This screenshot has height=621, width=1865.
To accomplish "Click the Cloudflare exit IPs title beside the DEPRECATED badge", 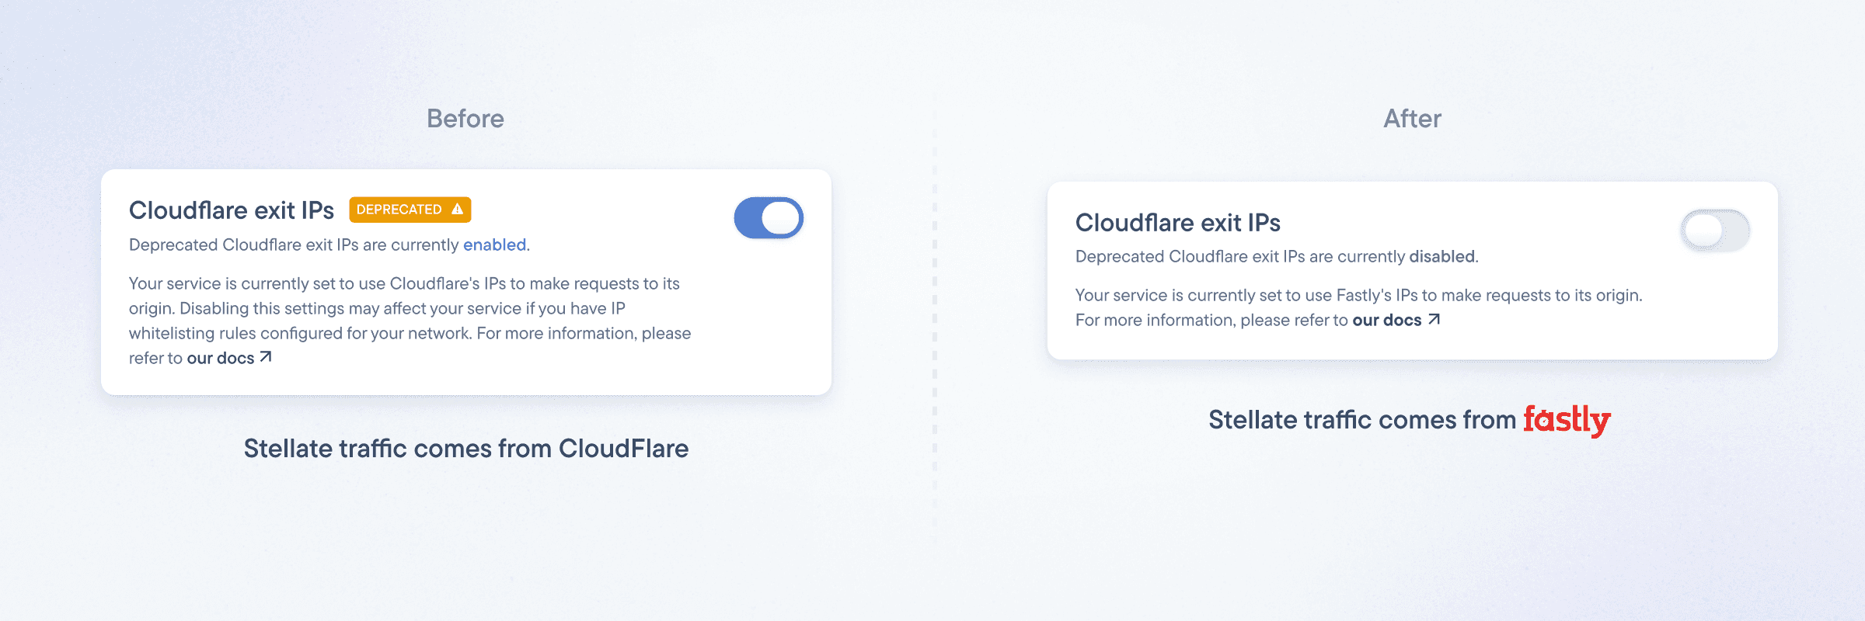I will [x=231, y=210].
